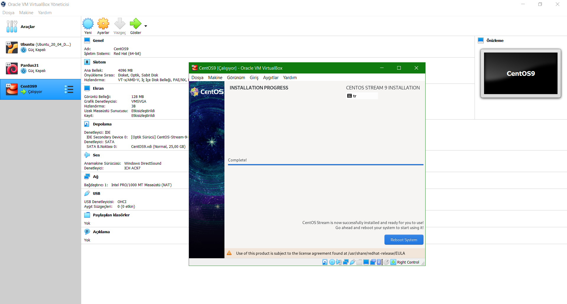This screenshot has width=567, height=304.
Task: Select the Araçlar tools entry
Action: [x=40, y=27]
